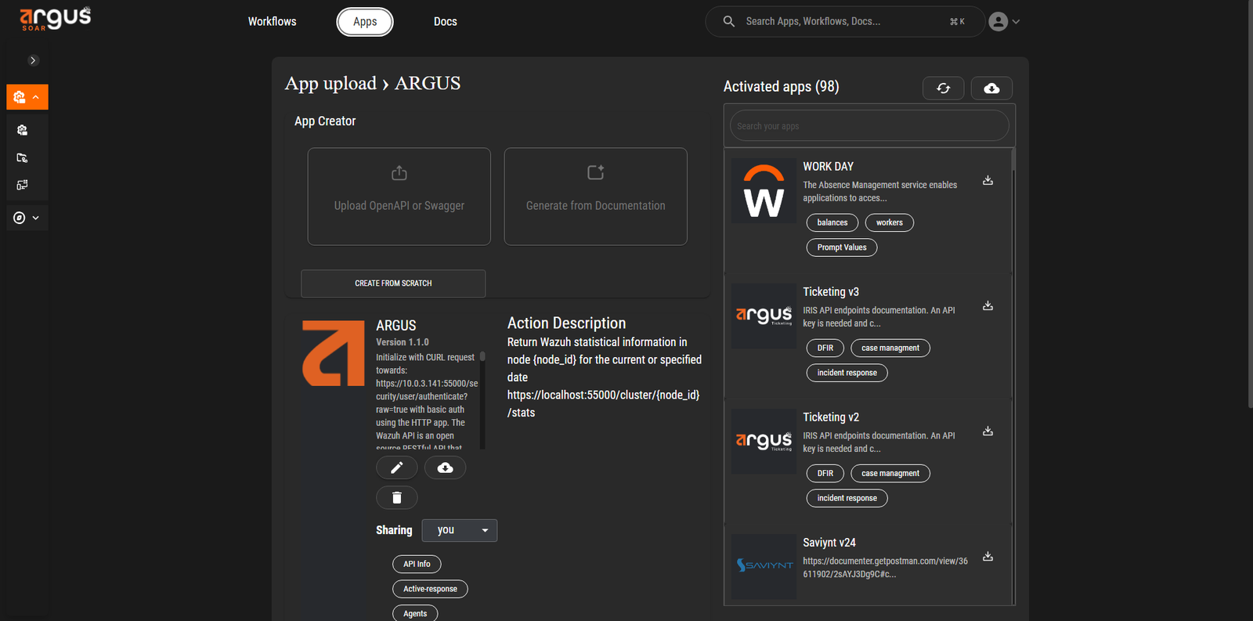Screen dimensions: 1253x621
Task: Go to the Workflows tab
Action: (x=272, y=22)
